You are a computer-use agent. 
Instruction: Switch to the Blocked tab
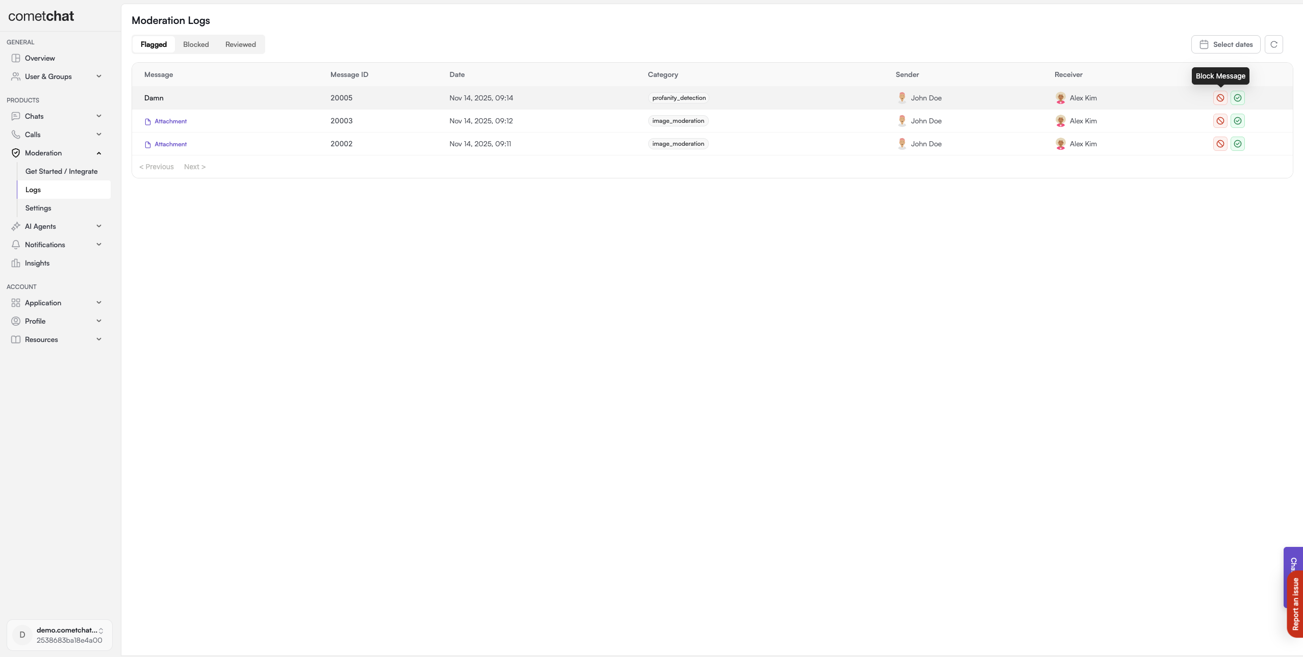(x=196, y=44)
